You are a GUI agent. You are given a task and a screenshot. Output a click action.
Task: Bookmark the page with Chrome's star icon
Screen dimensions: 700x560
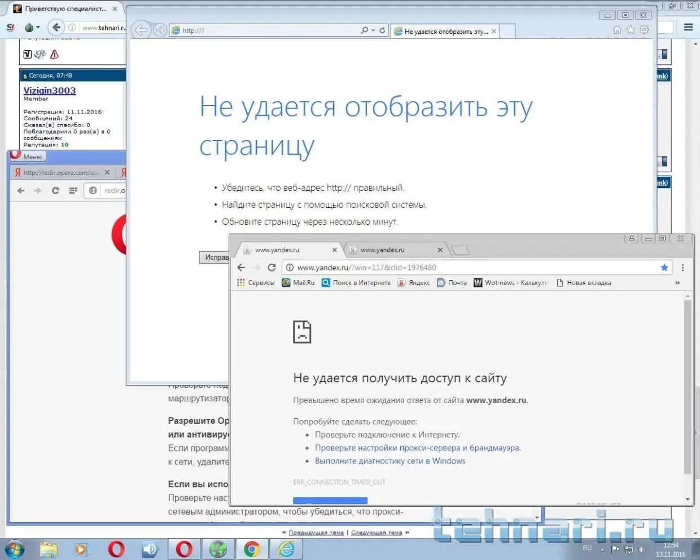coord(664,268)
